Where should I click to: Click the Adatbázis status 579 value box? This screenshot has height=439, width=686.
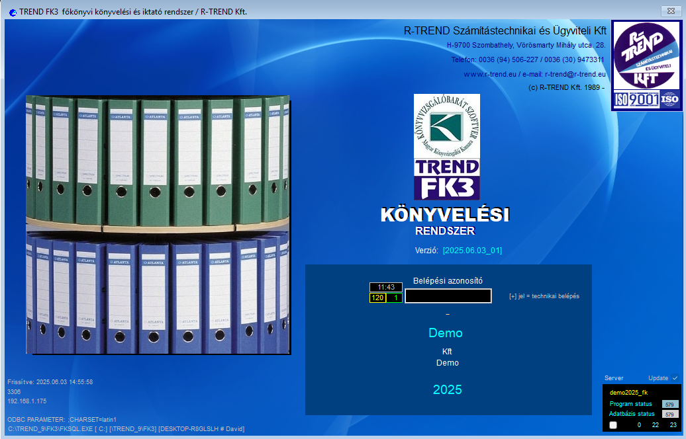pyautogui.click(x=669, y=415)
